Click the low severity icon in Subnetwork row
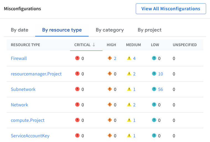This screenshot has width=210, height=142. [x=154, y=89]
